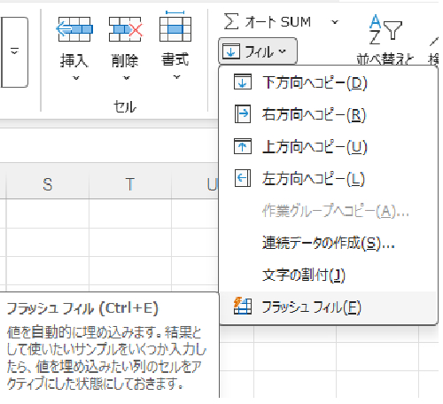Expand the 削除 dropdown arrow
Screen dimensions: 443x404
coord(127,78)
